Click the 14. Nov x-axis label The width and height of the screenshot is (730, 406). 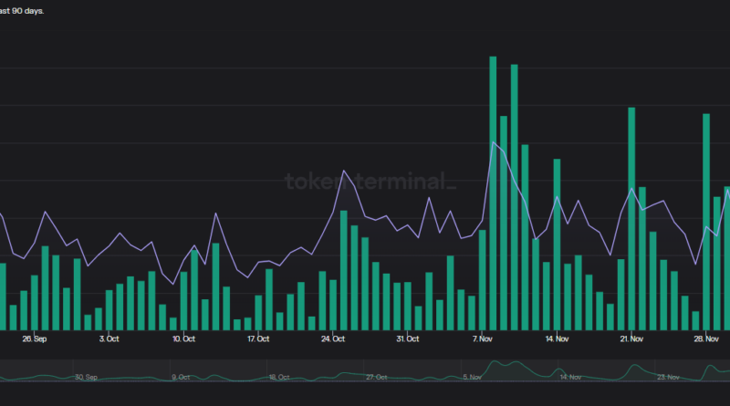(557, 338)
